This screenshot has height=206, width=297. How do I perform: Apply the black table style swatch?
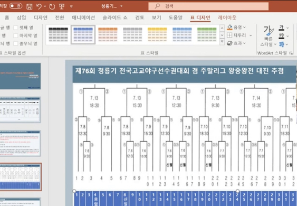(58, 34)
